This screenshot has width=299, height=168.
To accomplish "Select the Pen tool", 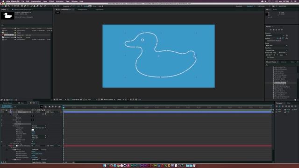I will click(25, 6).
